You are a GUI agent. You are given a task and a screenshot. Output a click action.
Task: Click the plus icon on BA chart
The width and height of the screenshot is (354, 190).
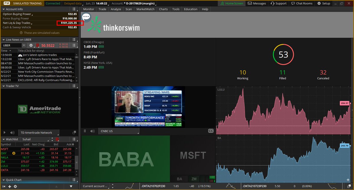click(x=348, y=180)
